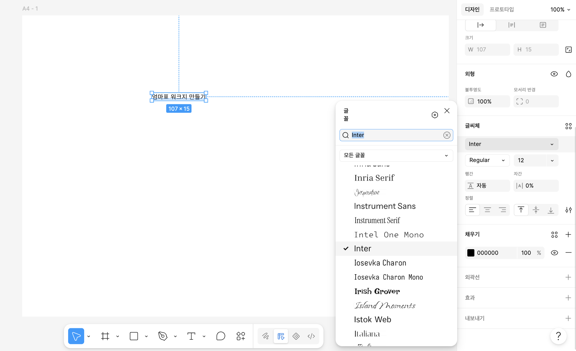This screenshot has width=576, height=351.
Task: Open the 100% zoom dropdown
Action: point(560,10)
